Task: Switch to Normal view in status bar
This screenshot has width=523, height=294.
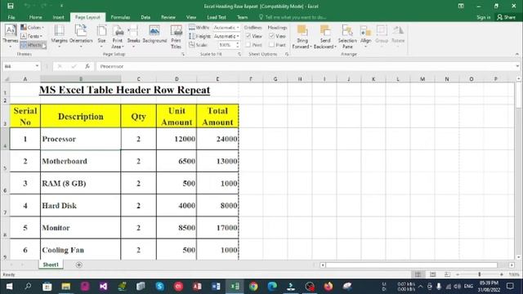Action: coord(418,274)
